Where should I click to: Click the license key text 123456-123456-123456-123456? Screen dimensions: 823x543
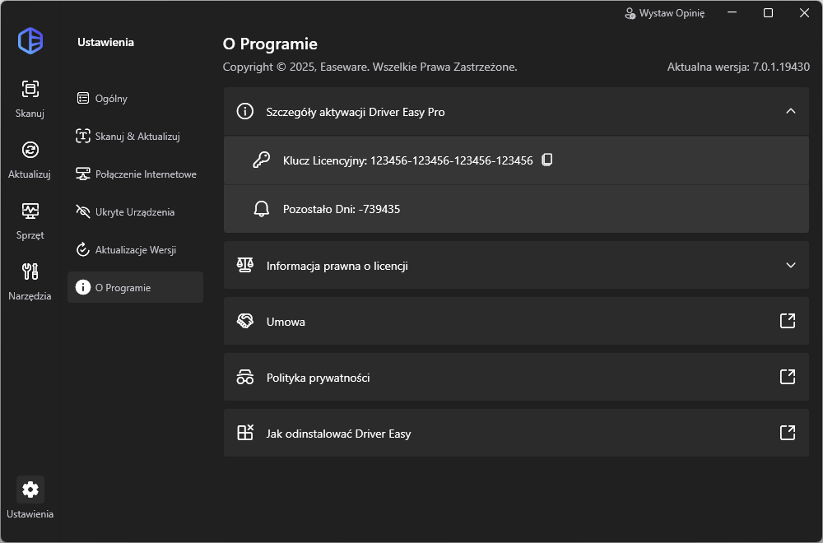point(451,160)
